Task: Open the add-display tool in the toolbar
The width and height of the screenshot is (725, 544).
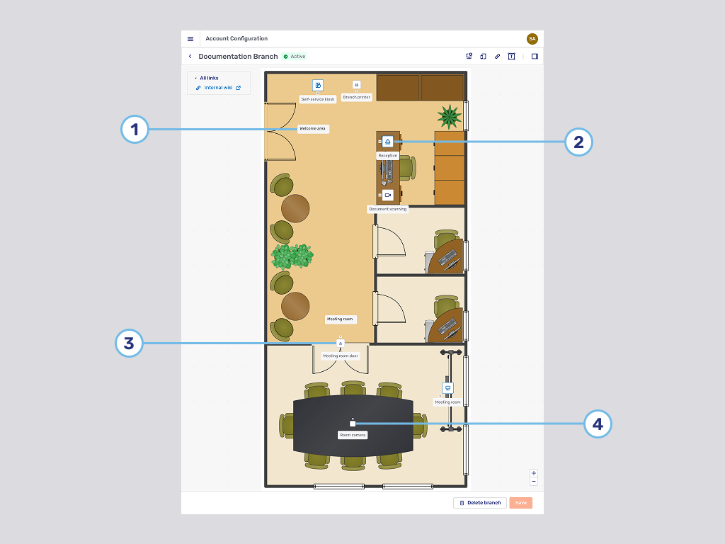Action: (x=469, y=56)
